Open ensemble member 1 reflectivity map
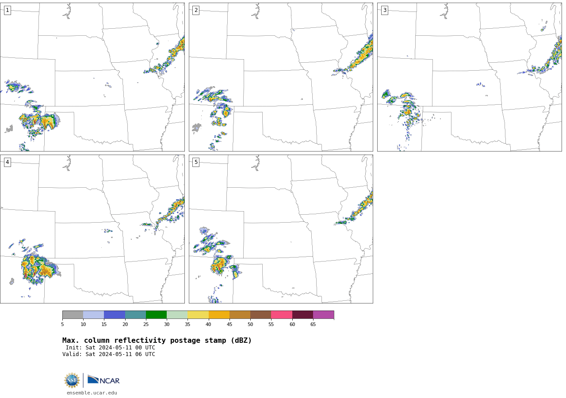 92,77
